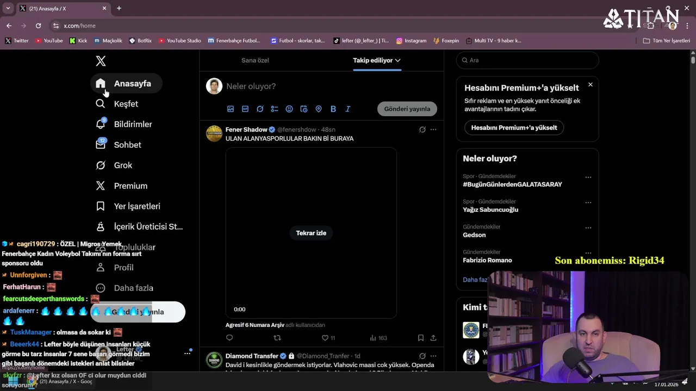This screenshot has width=696, height=391.
Task: Open Fener Shadow profile avatar
Action: tap(214, 133)
